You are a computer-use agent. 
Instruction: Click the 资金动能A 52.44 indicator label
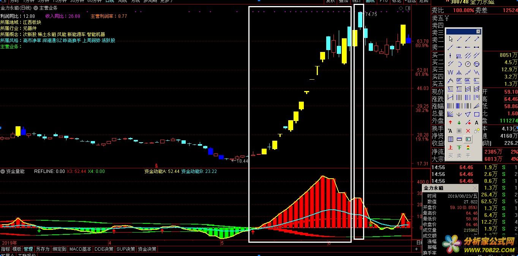[x=162, y=171]
